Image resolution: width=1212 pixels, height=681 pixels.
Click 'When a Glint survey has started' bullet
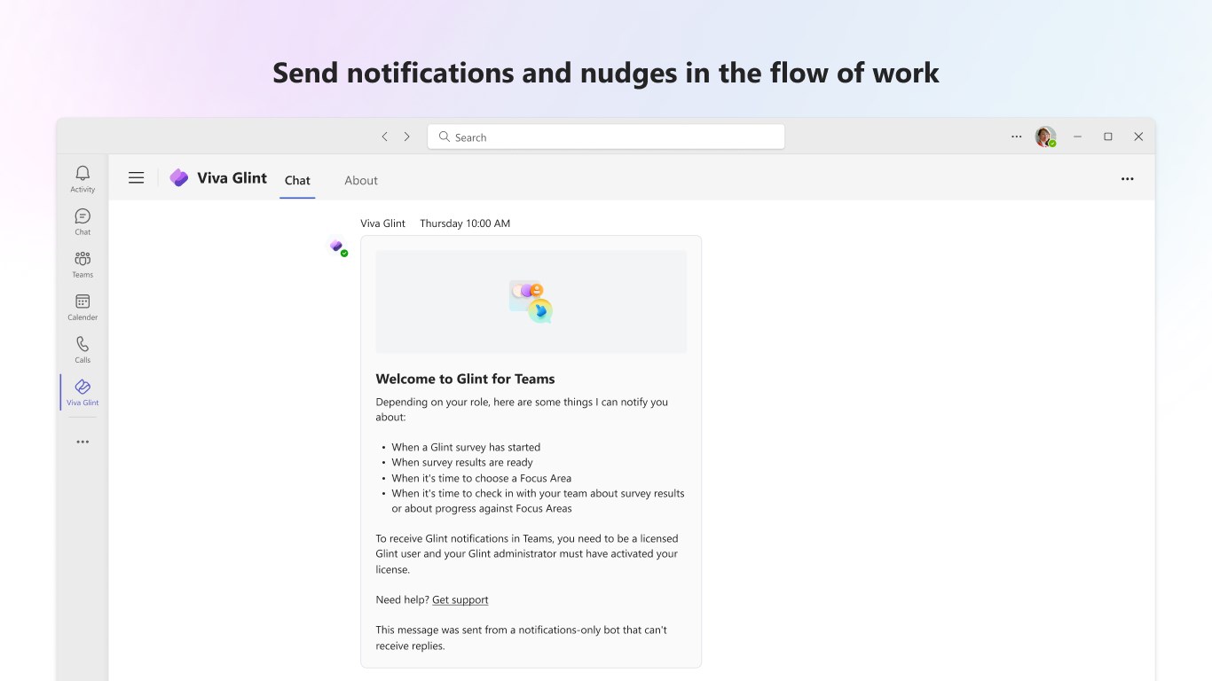click(x=466, y=448)
